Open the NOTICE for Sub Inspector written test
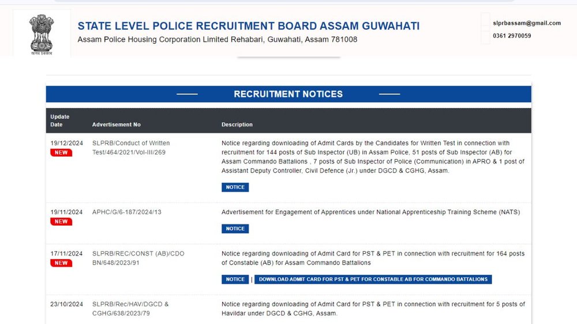This screenshot has width=577, height=324. click(235, 187)
